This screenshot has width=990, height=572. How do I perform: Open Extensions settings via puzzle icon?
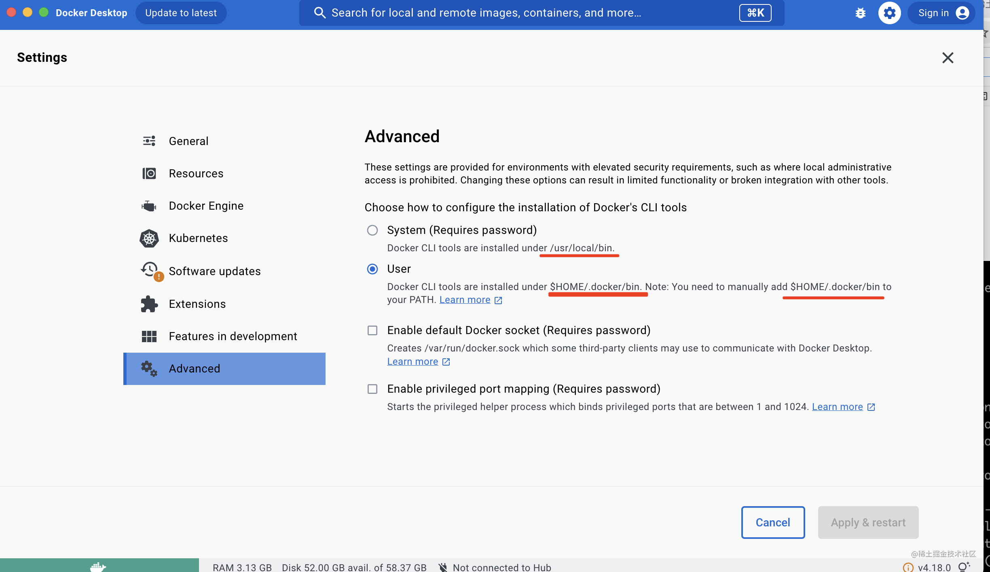149,304
